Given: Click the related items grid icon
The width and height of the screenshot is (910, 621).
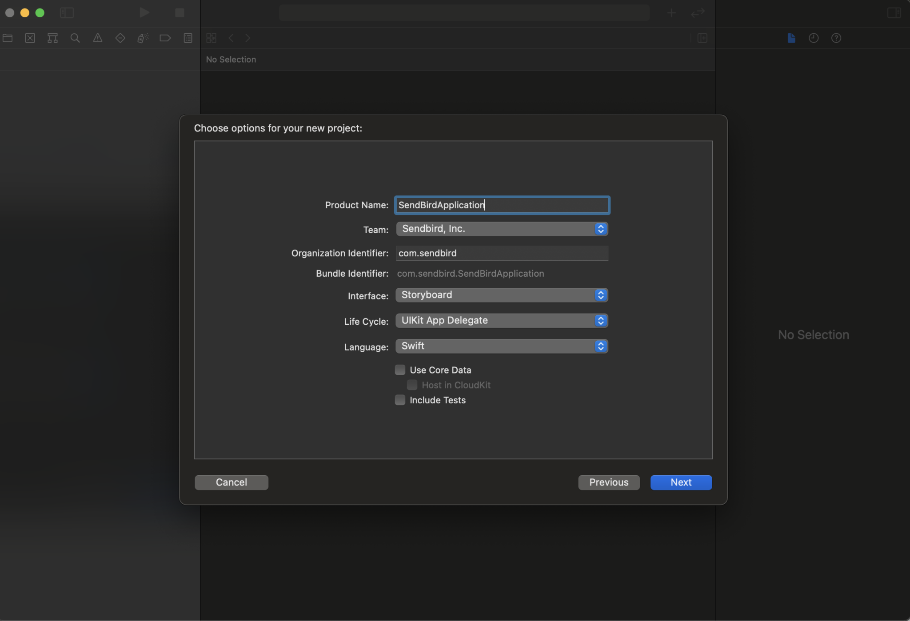Looking at the screenshot, I should pyautogui.click(x=212, y=38).
